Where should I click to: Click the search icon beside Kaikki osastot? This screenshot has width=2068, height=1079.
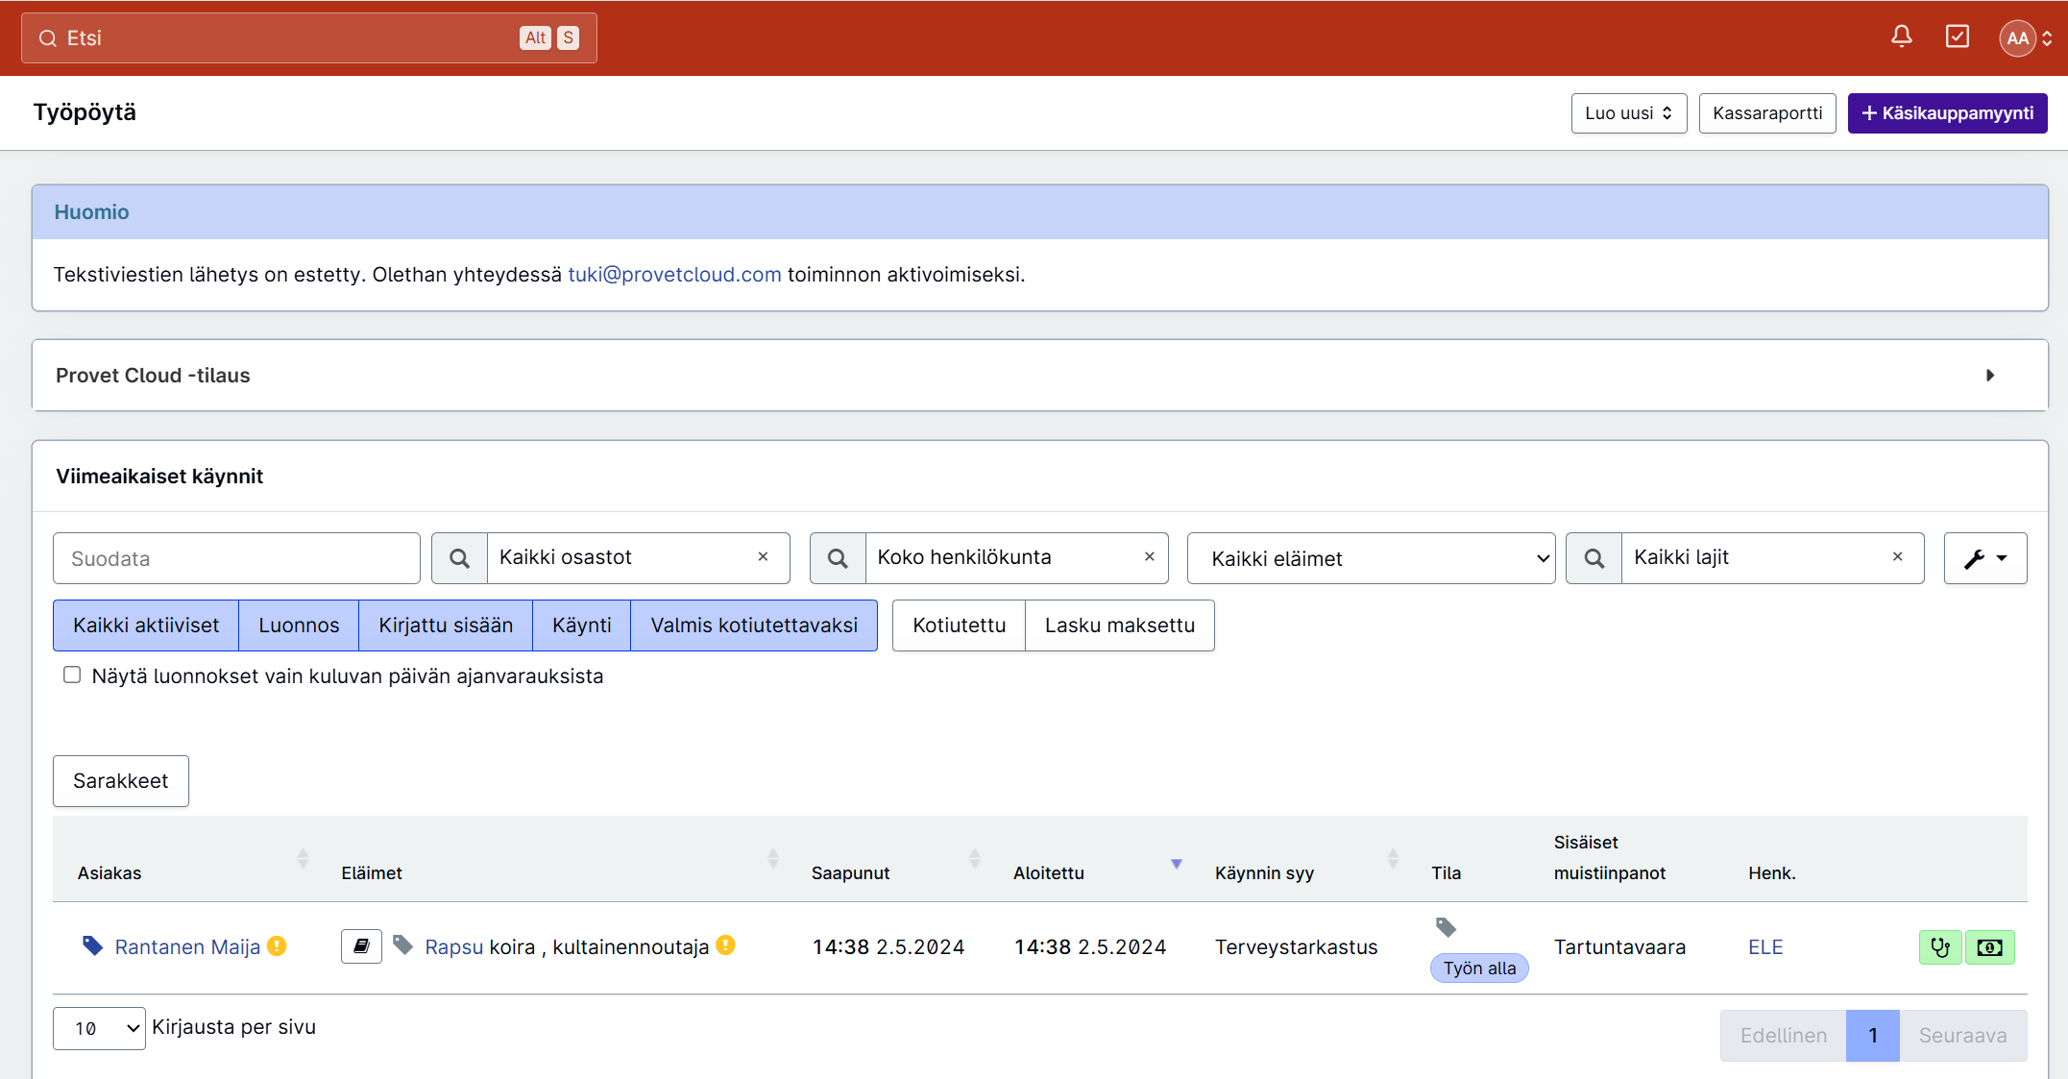[x=460, y=558]
